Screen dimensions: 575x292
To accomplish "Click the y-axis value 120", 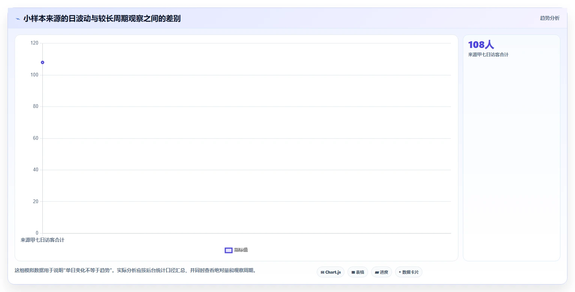I will [34, 43].
